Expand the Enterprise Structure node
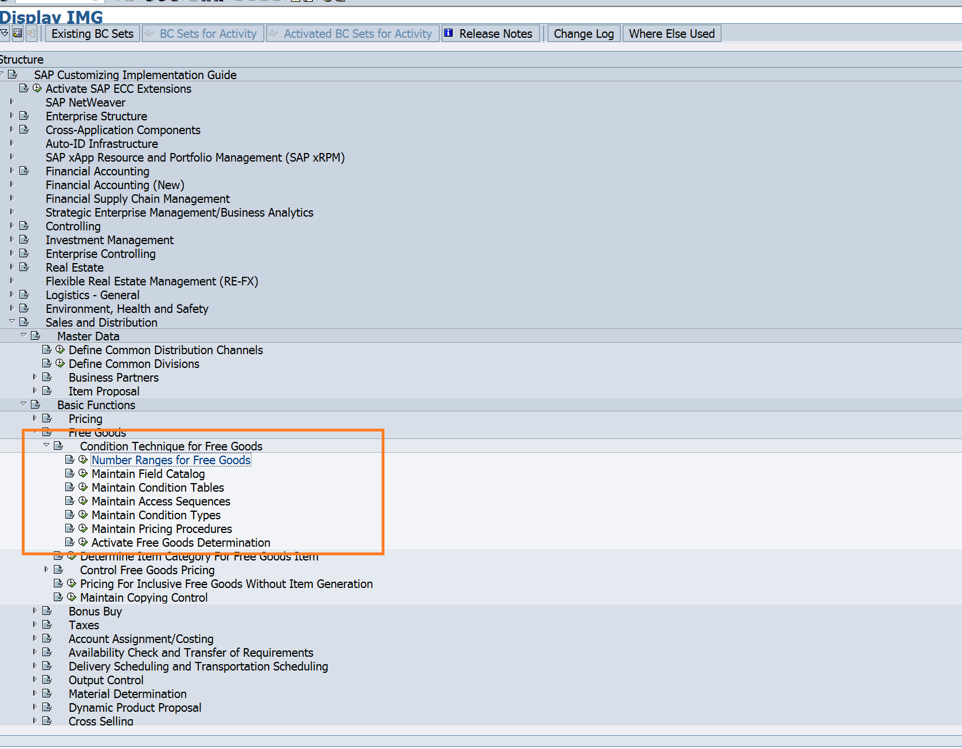The image size is (962, 749). [x=11, y=116]
